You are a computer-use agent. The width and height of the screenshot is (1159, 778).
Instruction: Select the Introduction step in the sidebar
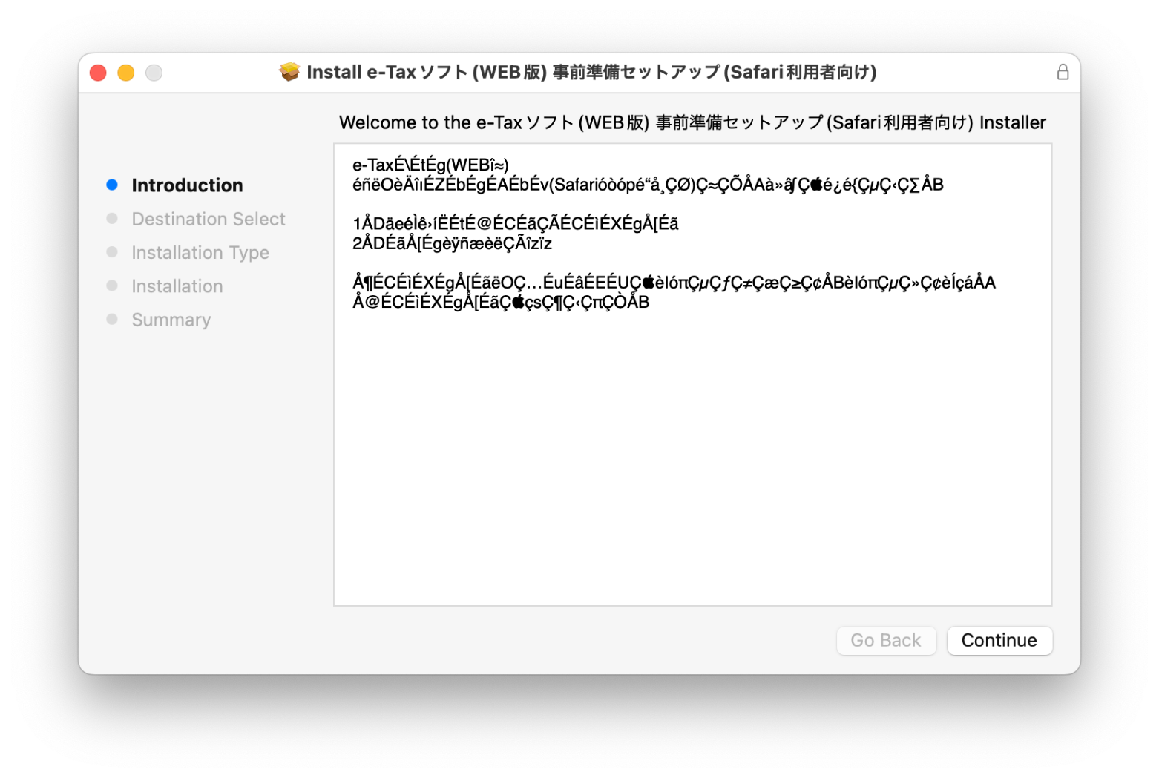[187, 185]
